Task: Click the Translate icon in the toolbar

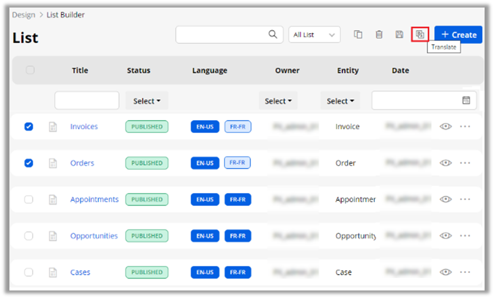Action: [420, 34]
